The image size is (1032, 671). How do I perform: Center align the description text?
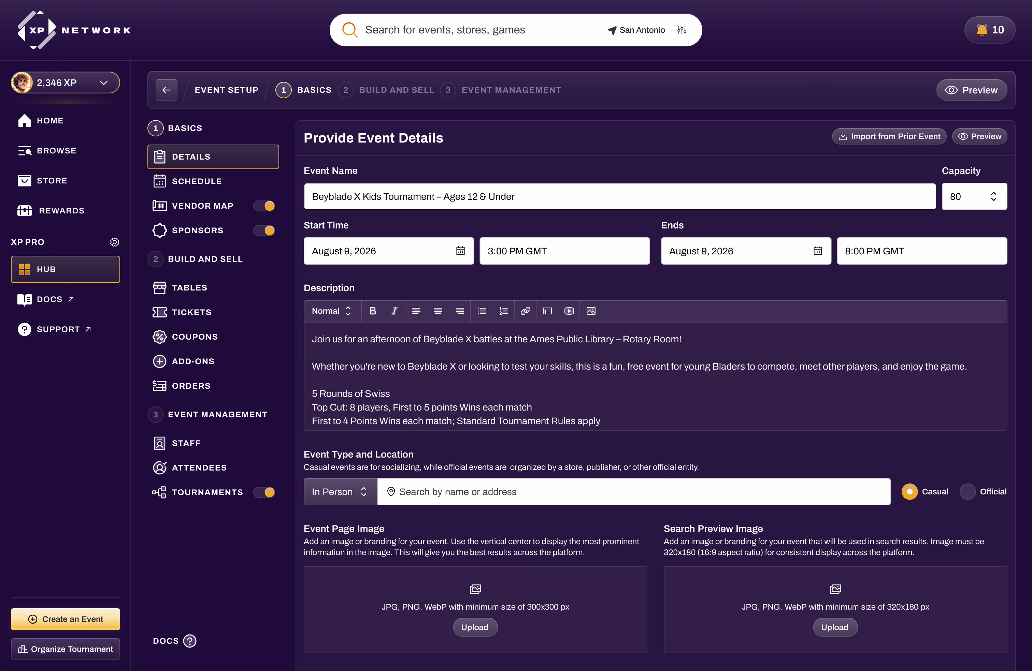tap(438, 311)
